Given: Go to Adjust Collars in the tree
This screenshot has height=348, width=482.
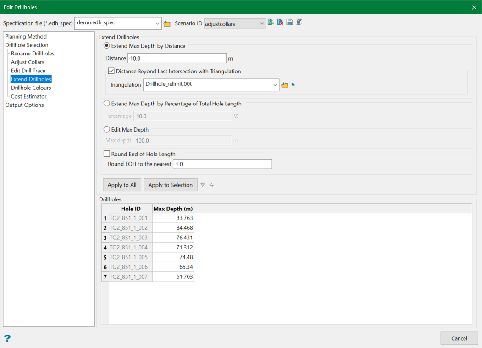Looking at the screenshot, I should 28,62.
